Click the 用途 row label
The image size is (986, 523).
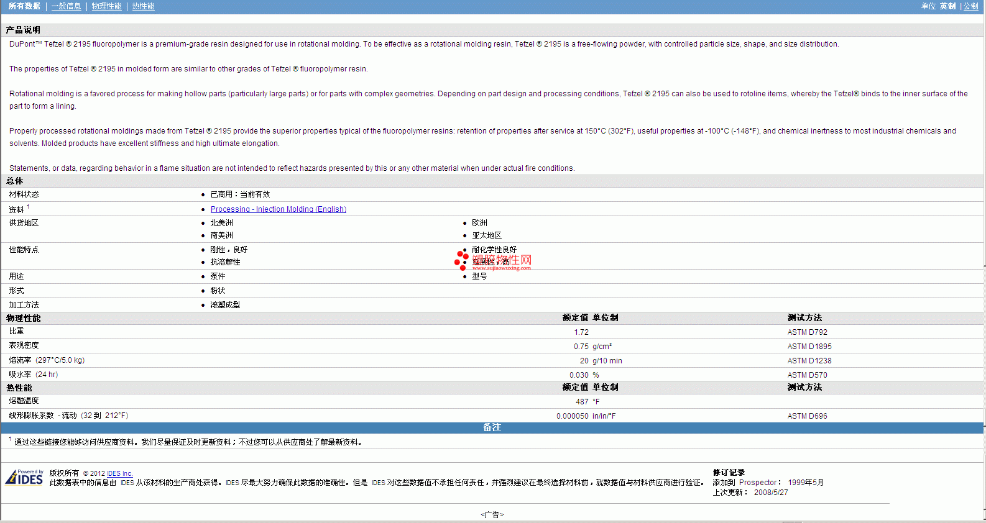16,276
